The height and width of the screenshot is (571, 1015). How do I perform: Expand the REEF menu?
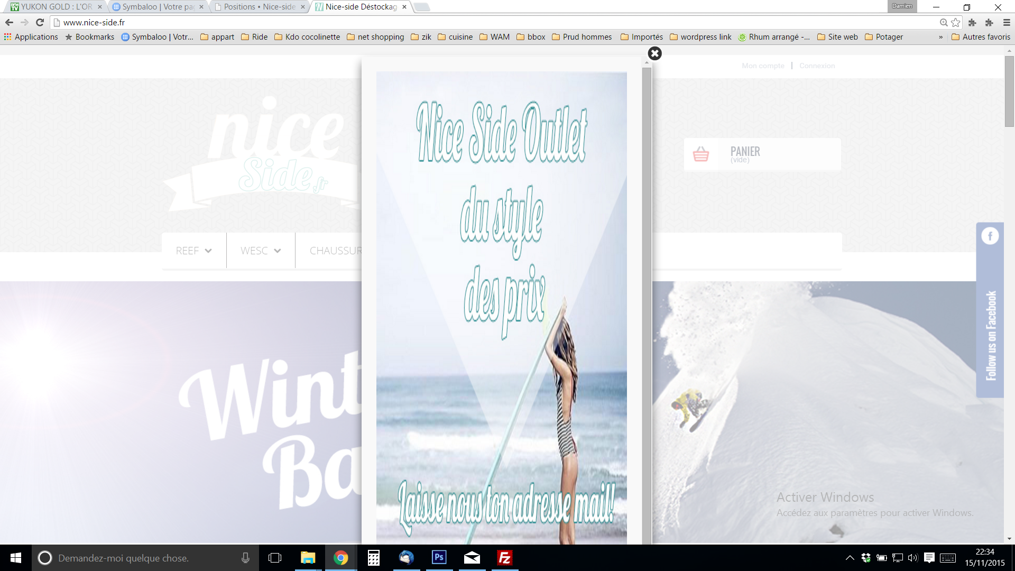[193, 251]
